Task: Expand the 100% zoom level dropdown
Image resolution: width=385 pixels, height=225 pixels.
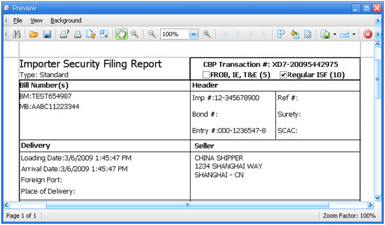Action: click(194, 34)
